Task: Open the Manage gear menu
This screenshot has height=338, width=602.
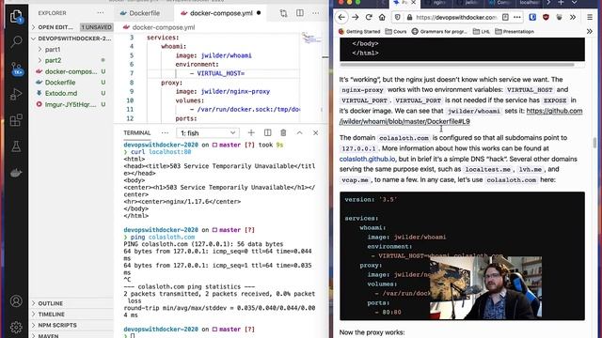Action: 16,327
